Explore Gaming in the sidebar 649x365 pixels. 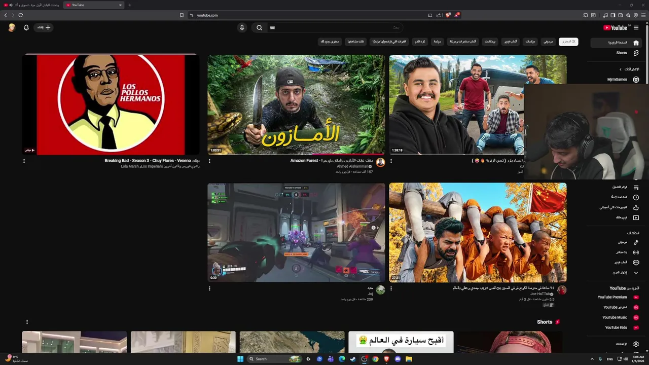[x=617, y=263]
